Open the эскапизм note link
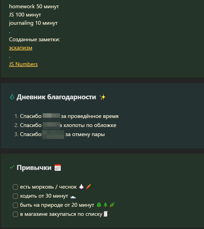Screen dimensions: 204x229 click(21, 48)
